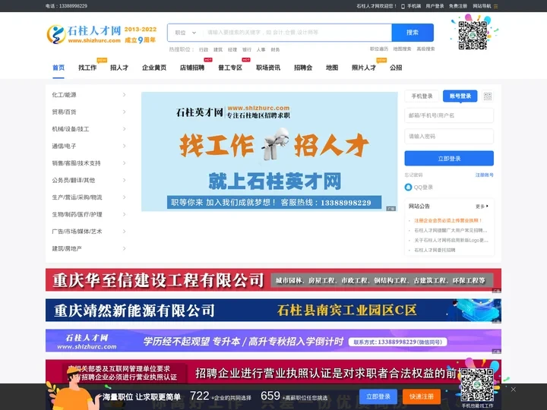
Task: Scan the QR code in the header
Action: click(x=473, y=35)
